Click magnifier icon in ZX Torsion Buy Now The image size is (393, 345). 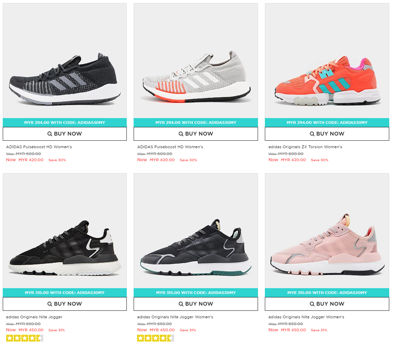(312, 134)
